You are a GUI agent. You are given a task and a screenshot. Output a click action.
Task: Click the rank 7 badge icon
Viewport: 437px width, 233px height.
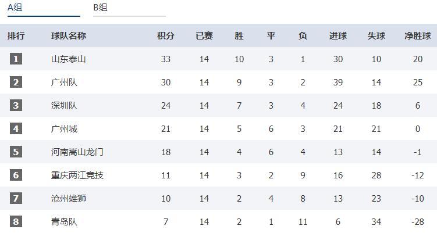pyautogui.click(x=16, y=199)
